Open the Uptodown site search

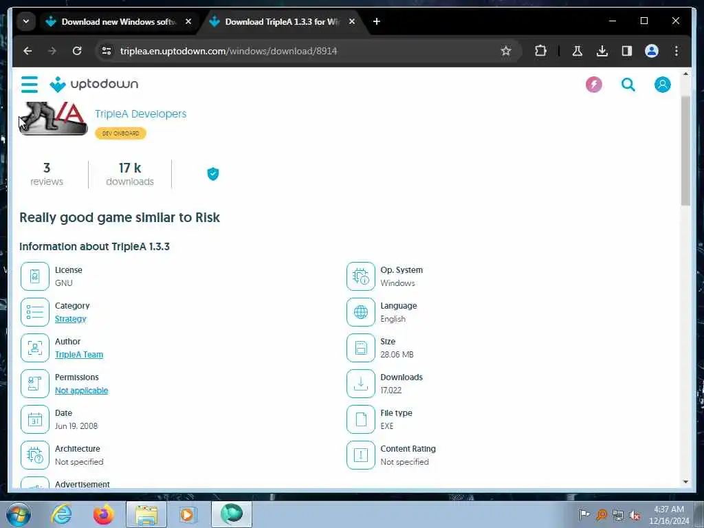click(x=628, y=85)
